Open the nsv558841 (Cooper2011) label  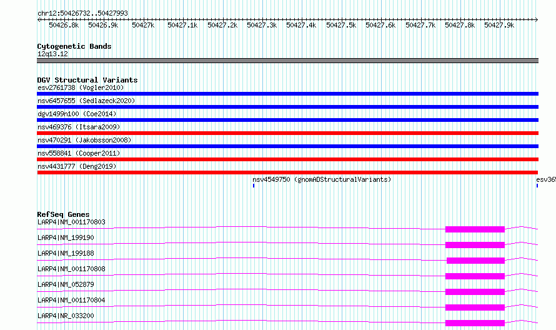tap(79, 153)
